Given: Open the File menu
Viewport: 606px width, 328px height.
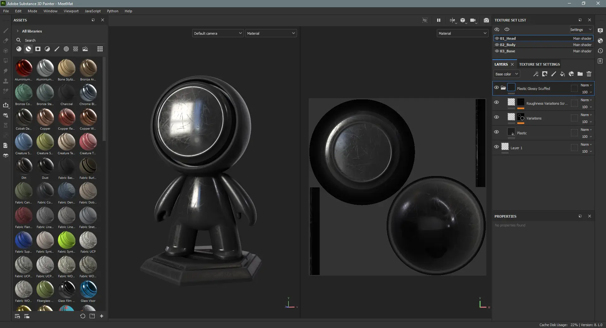Looking at the screenshot, I should click(x=6, y=11).
